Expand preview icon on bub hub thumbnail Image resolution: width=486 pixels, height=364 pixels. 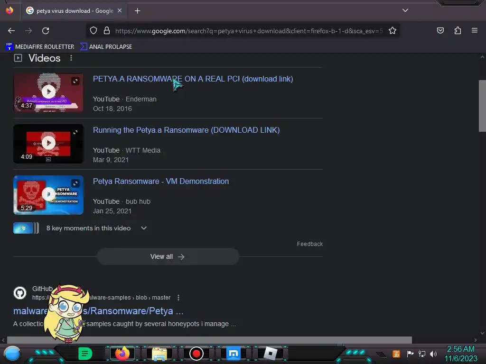[75, 183]
